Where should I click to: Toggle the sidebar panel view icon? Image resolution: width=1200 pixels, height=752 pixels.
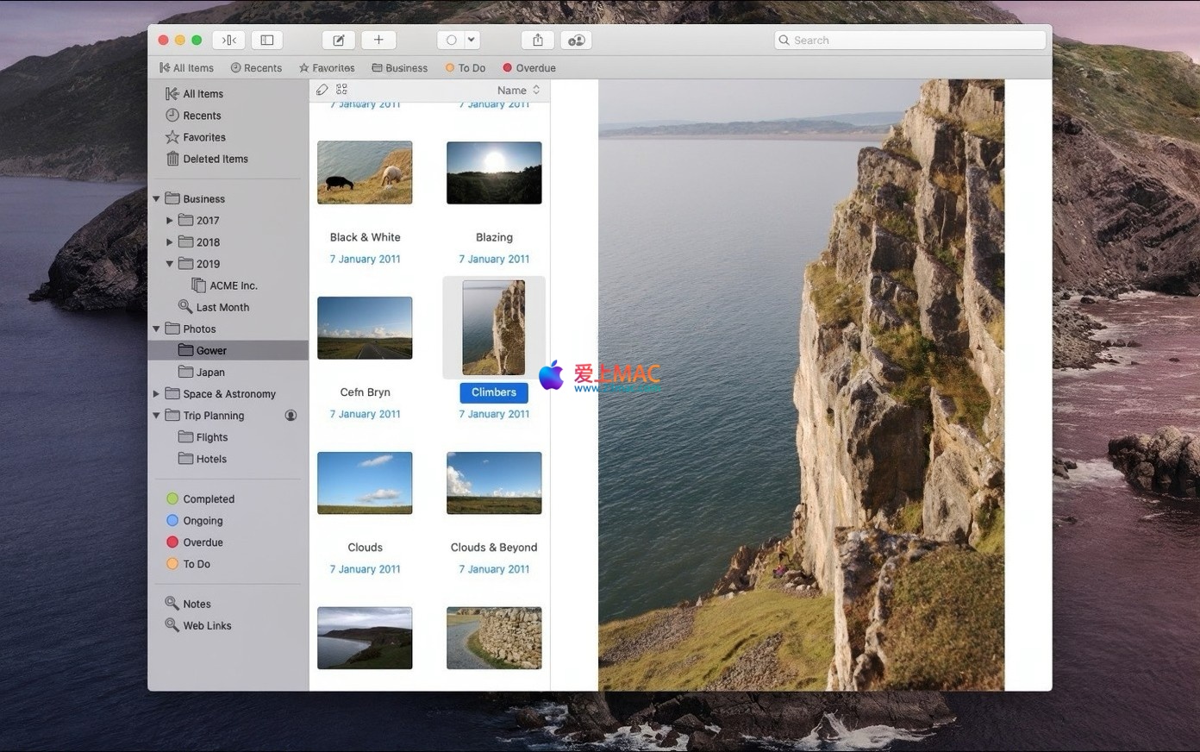[x=267, y=41]
